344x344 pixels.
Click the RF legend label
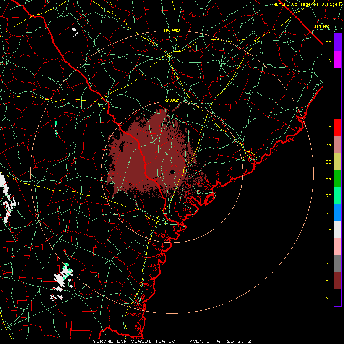[x=328, y=43]
